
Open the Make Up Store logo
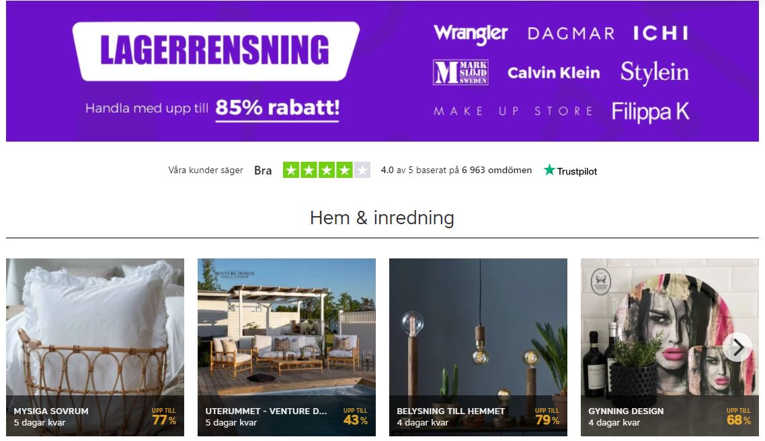pos(513,111)
